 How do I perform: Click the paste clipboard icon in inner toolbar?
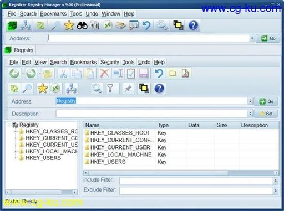(x=90, y=74)
